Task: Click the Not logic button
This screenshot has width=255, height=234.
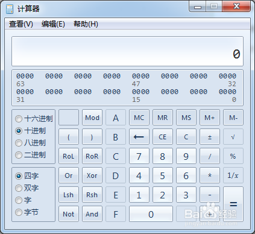Action: [69, 214]
